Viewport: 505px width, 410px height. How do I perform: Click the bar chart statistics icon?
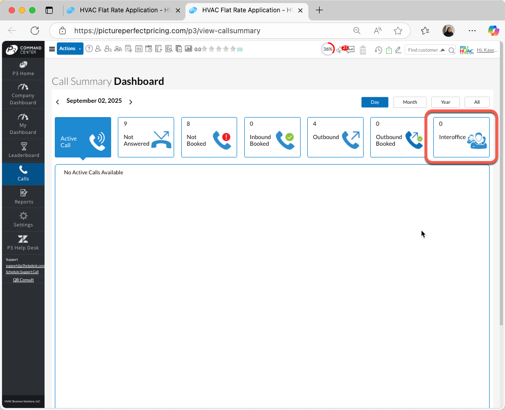(x=188, y=49)
